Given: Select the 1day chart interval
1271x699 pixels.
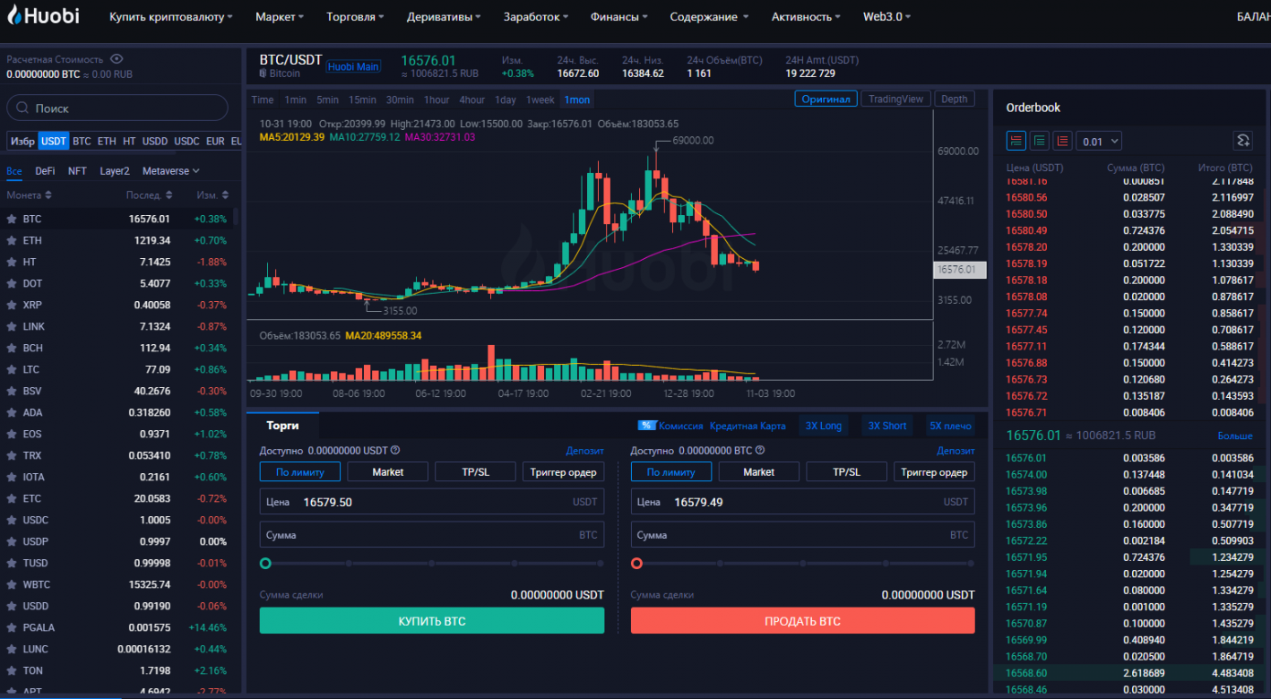Looking at the screenshot, I should [x=506, y=99].
